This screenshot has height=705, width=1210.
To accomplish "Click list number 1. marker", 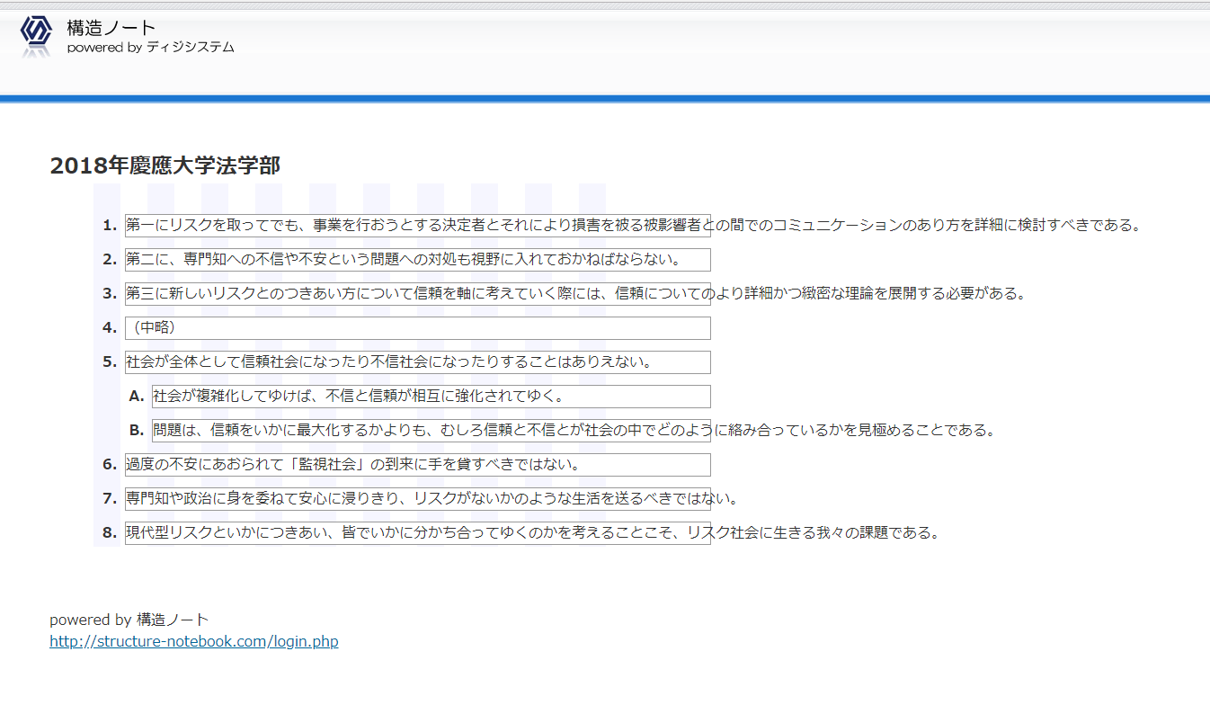I will click(x=110, y=226).
